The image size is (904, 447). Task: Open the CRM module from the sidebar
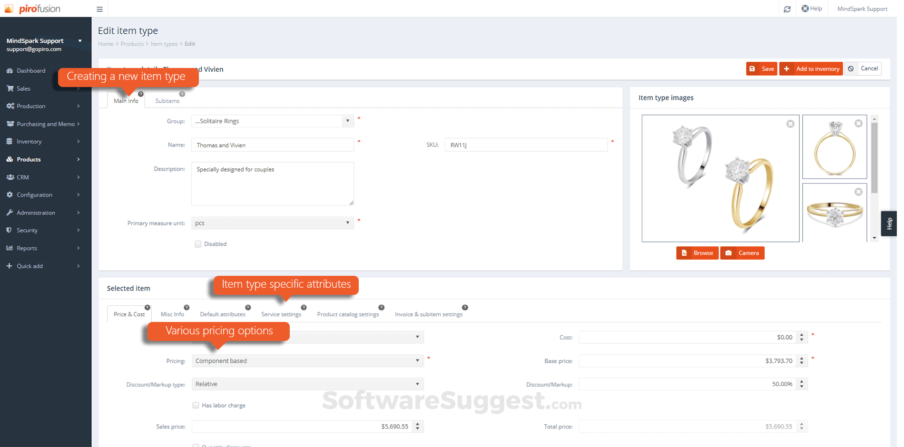coord(22,177)
